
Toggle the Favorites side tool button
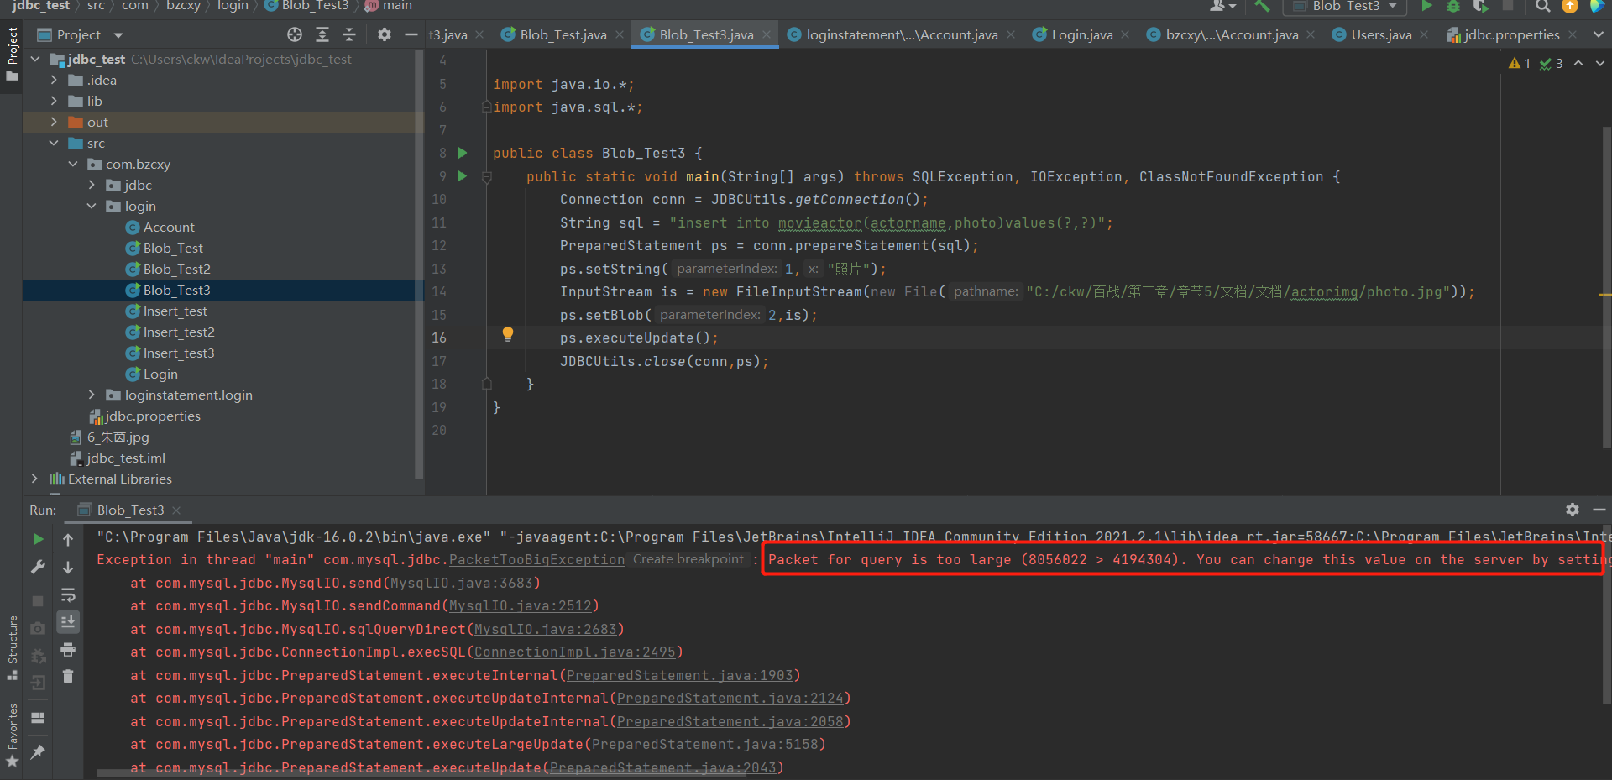12,736
